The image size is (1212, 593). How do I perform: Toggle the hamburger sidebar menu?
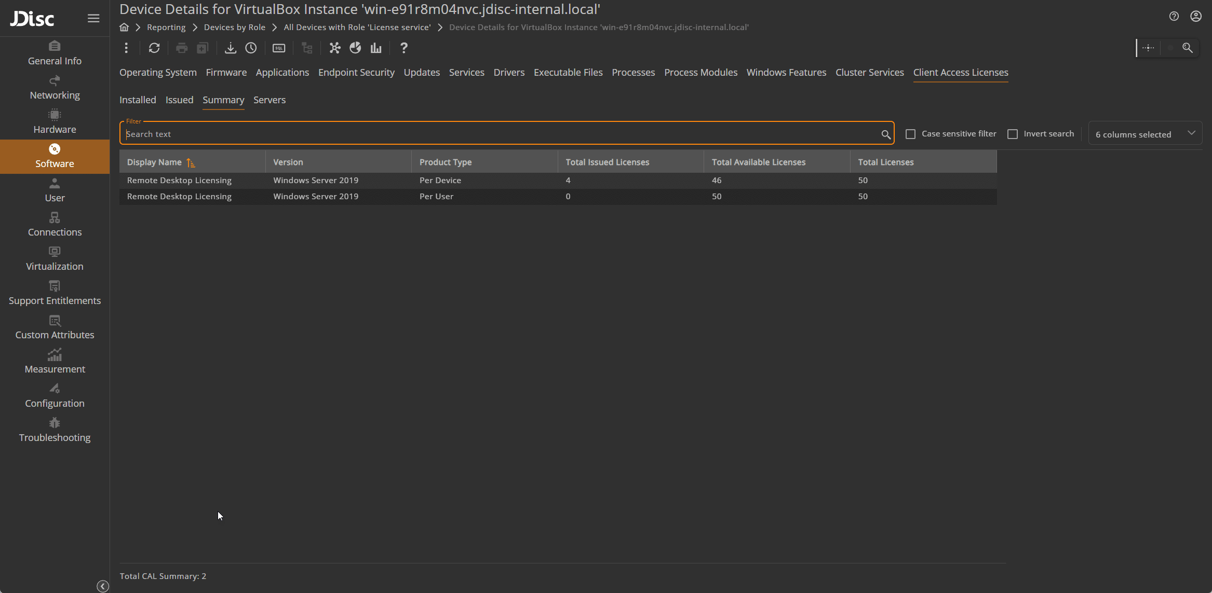coord(93,19)
